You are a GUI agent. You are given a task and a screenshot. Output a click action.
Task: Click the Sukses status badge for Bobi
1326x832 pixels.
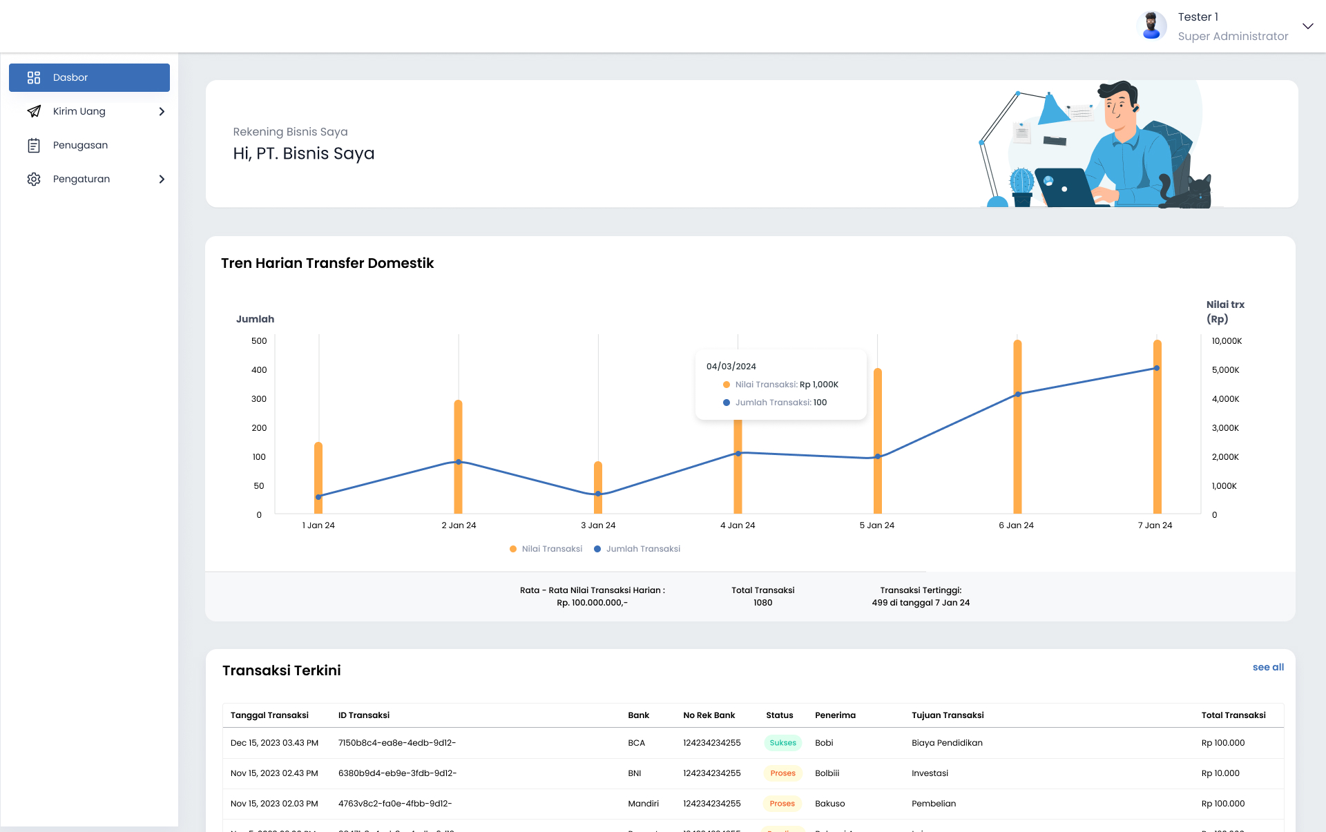782,743
